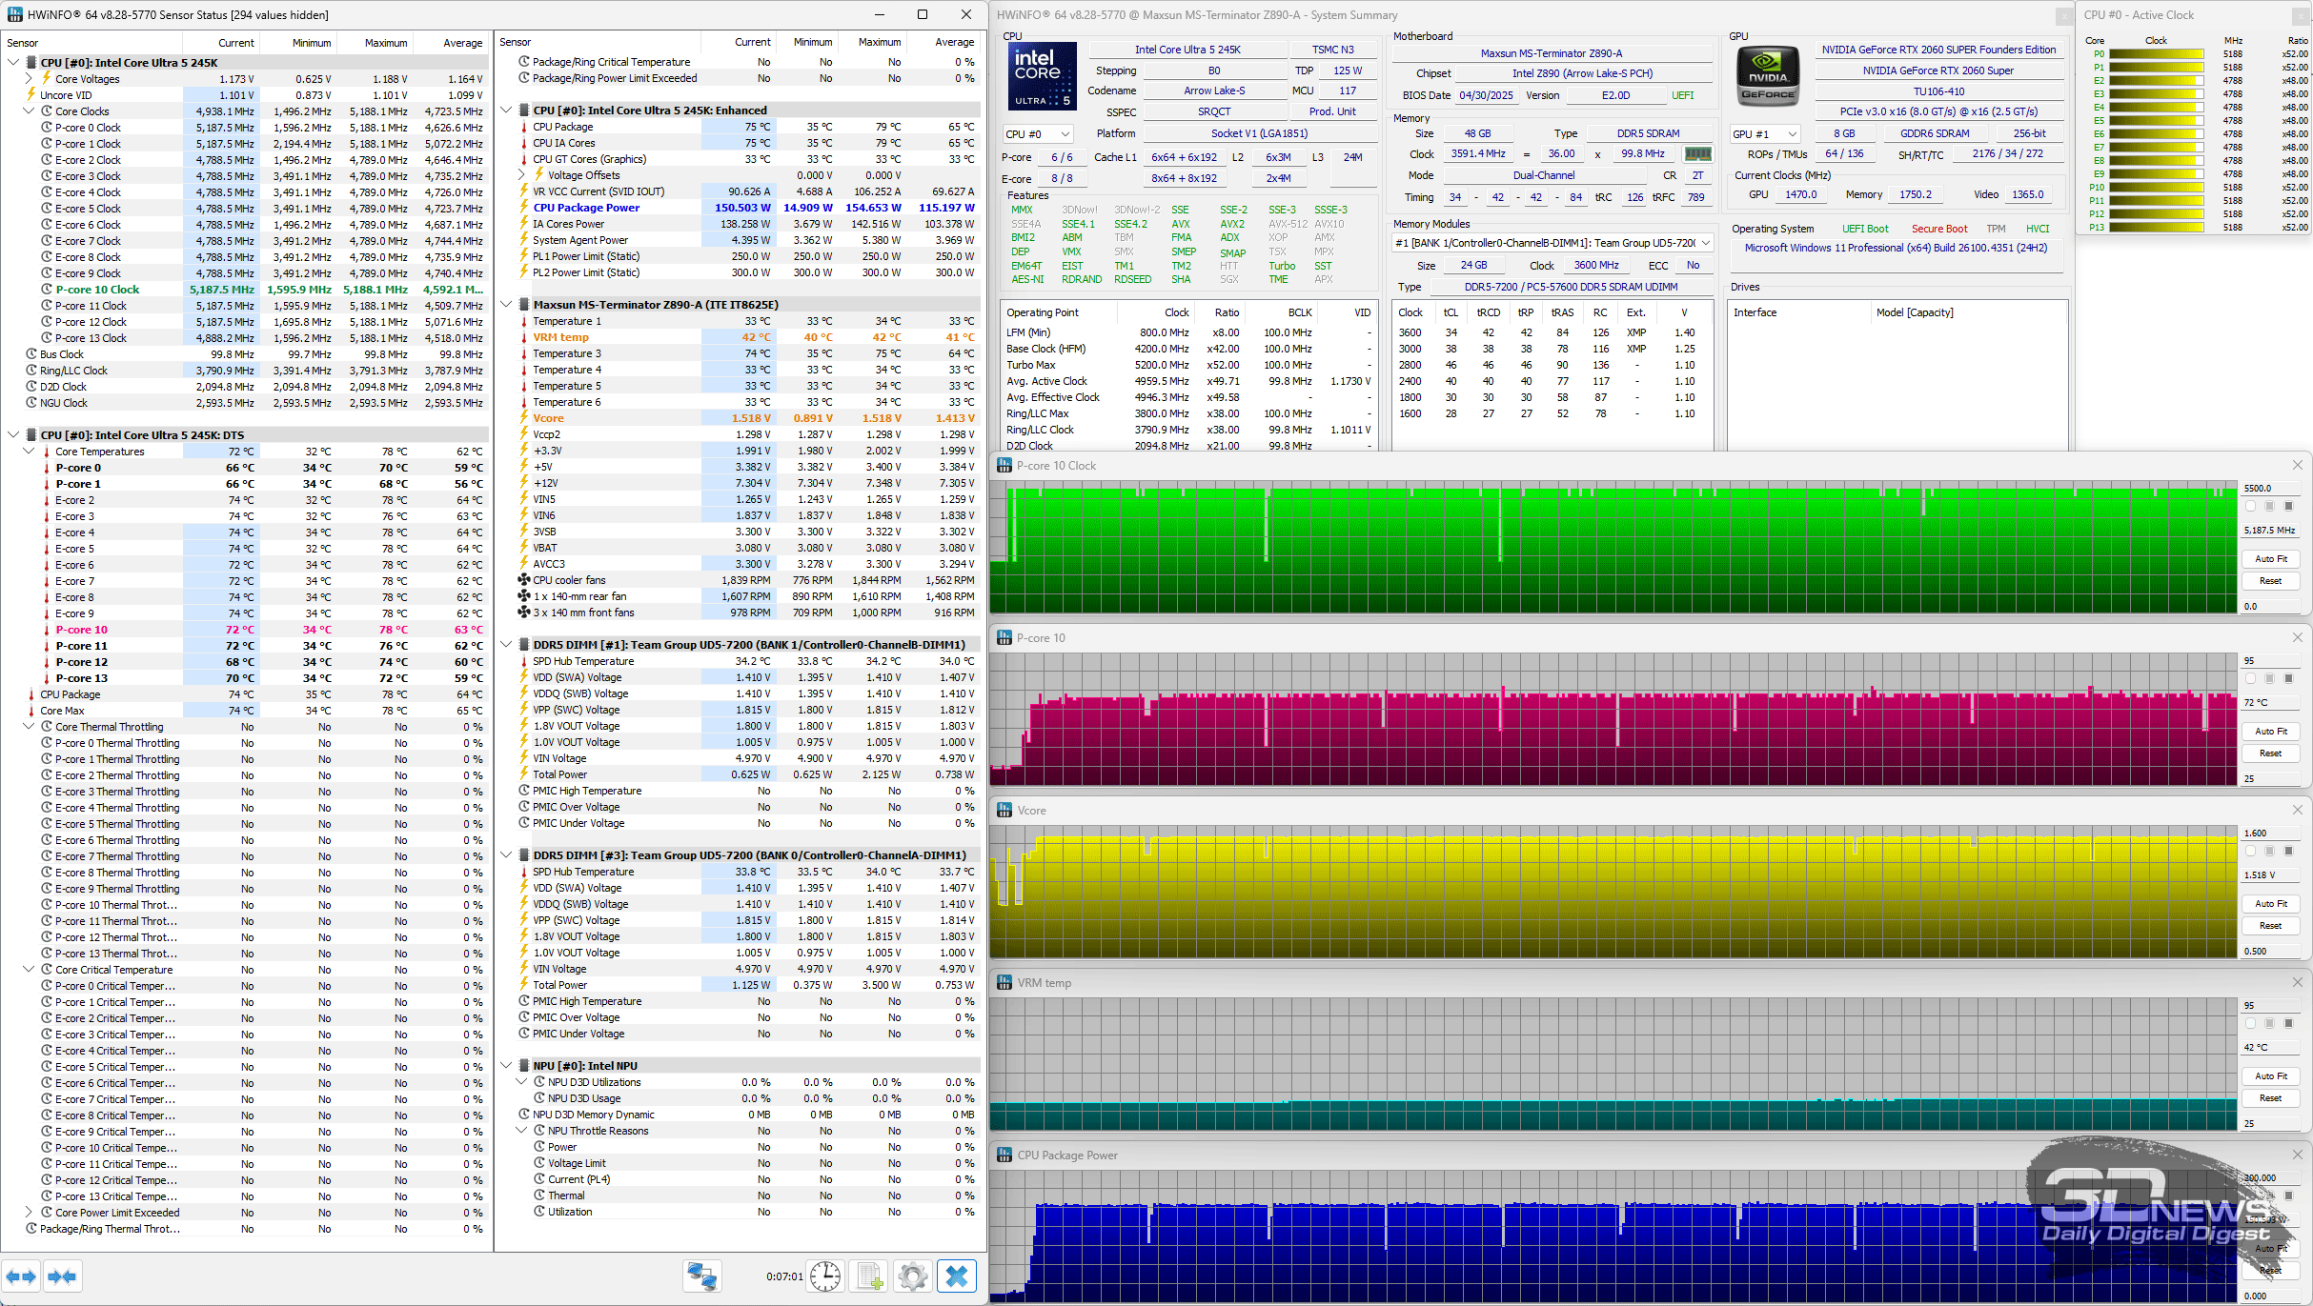The height and width of the screenshot is (1306, 2313).
Task: Collapse the DDR5 DIMM [#1] Team Group section
Action: [506, 645]
